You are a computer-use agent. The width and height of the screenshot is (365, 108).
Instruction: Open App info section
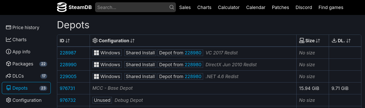26,52
